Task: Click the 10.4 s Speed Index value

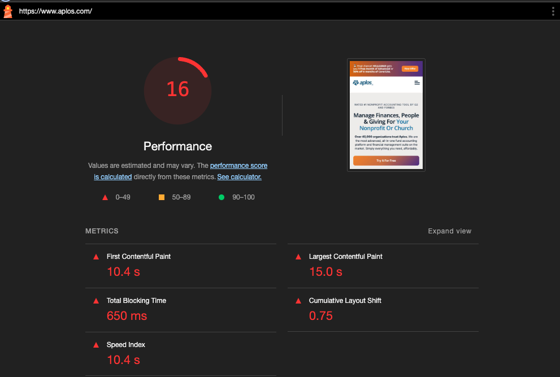Action: click(124, 360)
